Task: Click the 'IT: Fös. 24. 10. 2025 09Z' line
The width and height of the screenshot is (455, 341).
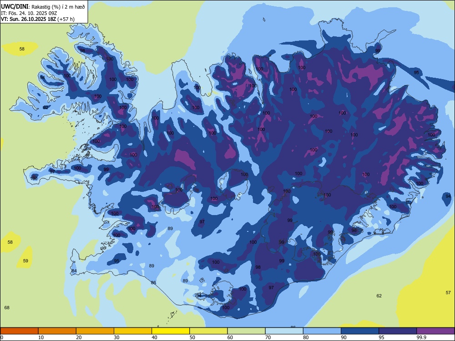Action: click(x=29, y=13)
